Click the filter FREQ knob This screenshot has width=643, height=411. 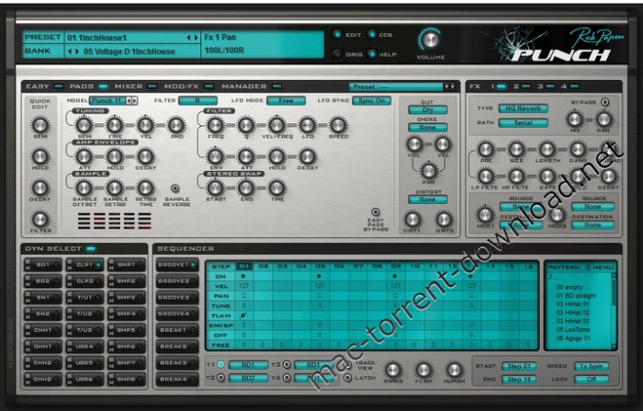point(215,125)
